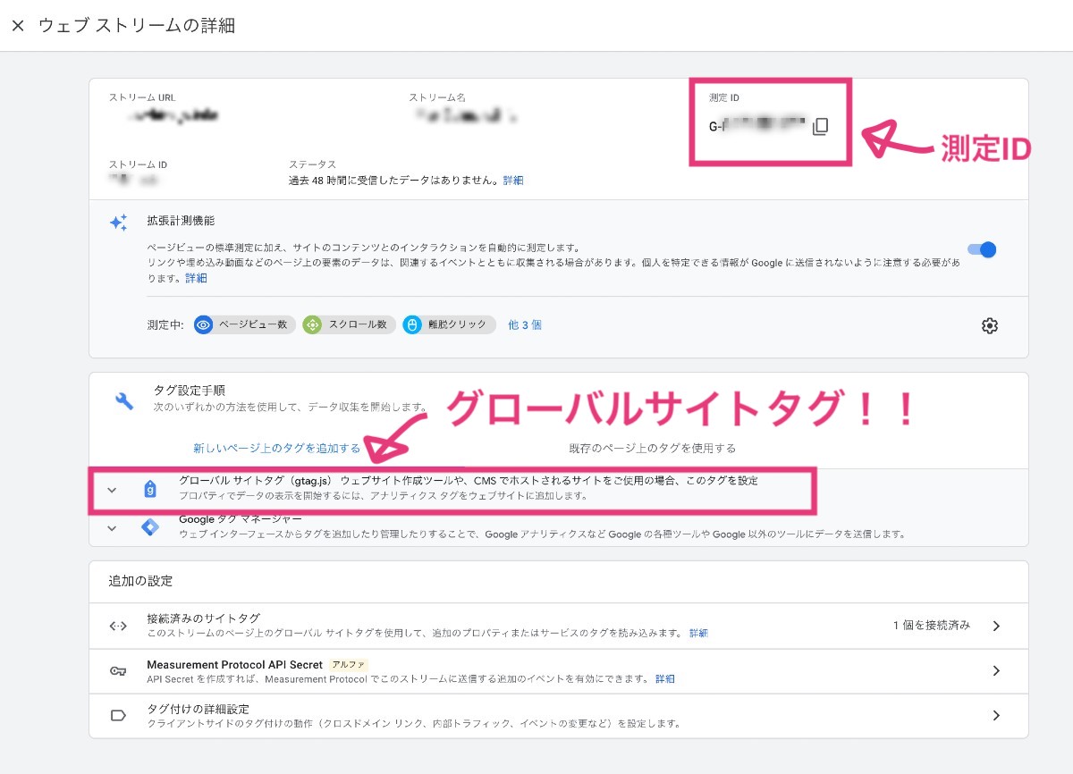
Task: Click 接続済みのサイトタグ title
Action: (203, 618)
